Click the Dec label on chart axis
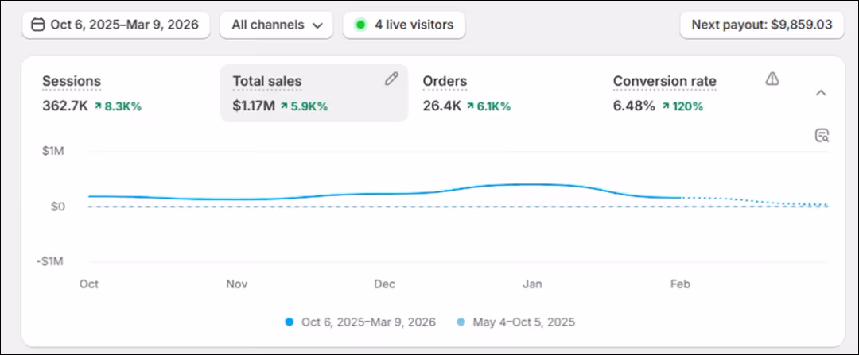859x355 pixels. pyautogui.click(x=385, y=284)
